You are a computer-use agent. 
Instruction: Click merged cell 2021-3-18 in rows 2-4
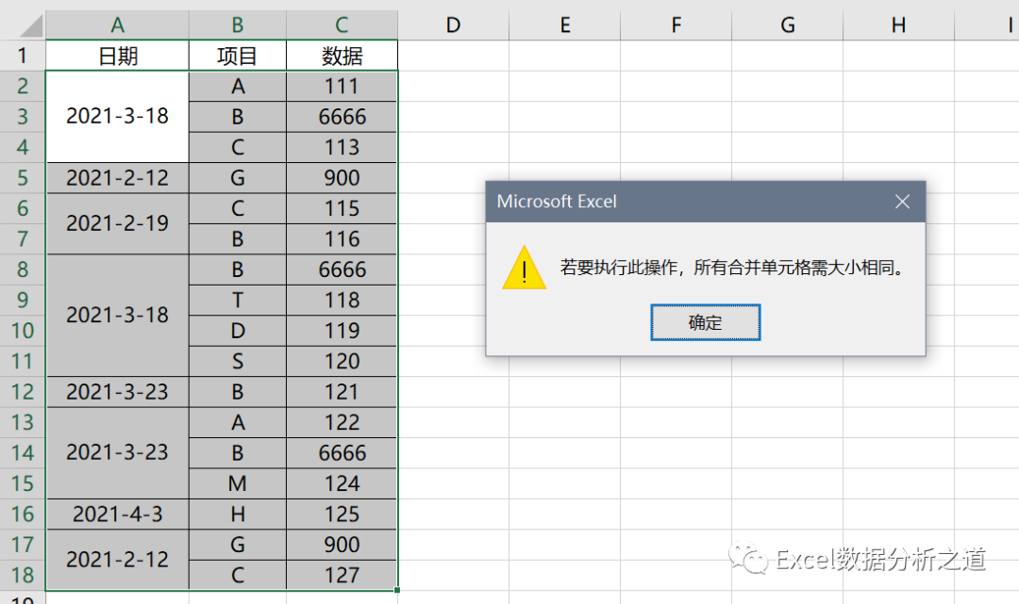(x=118, y=117)
